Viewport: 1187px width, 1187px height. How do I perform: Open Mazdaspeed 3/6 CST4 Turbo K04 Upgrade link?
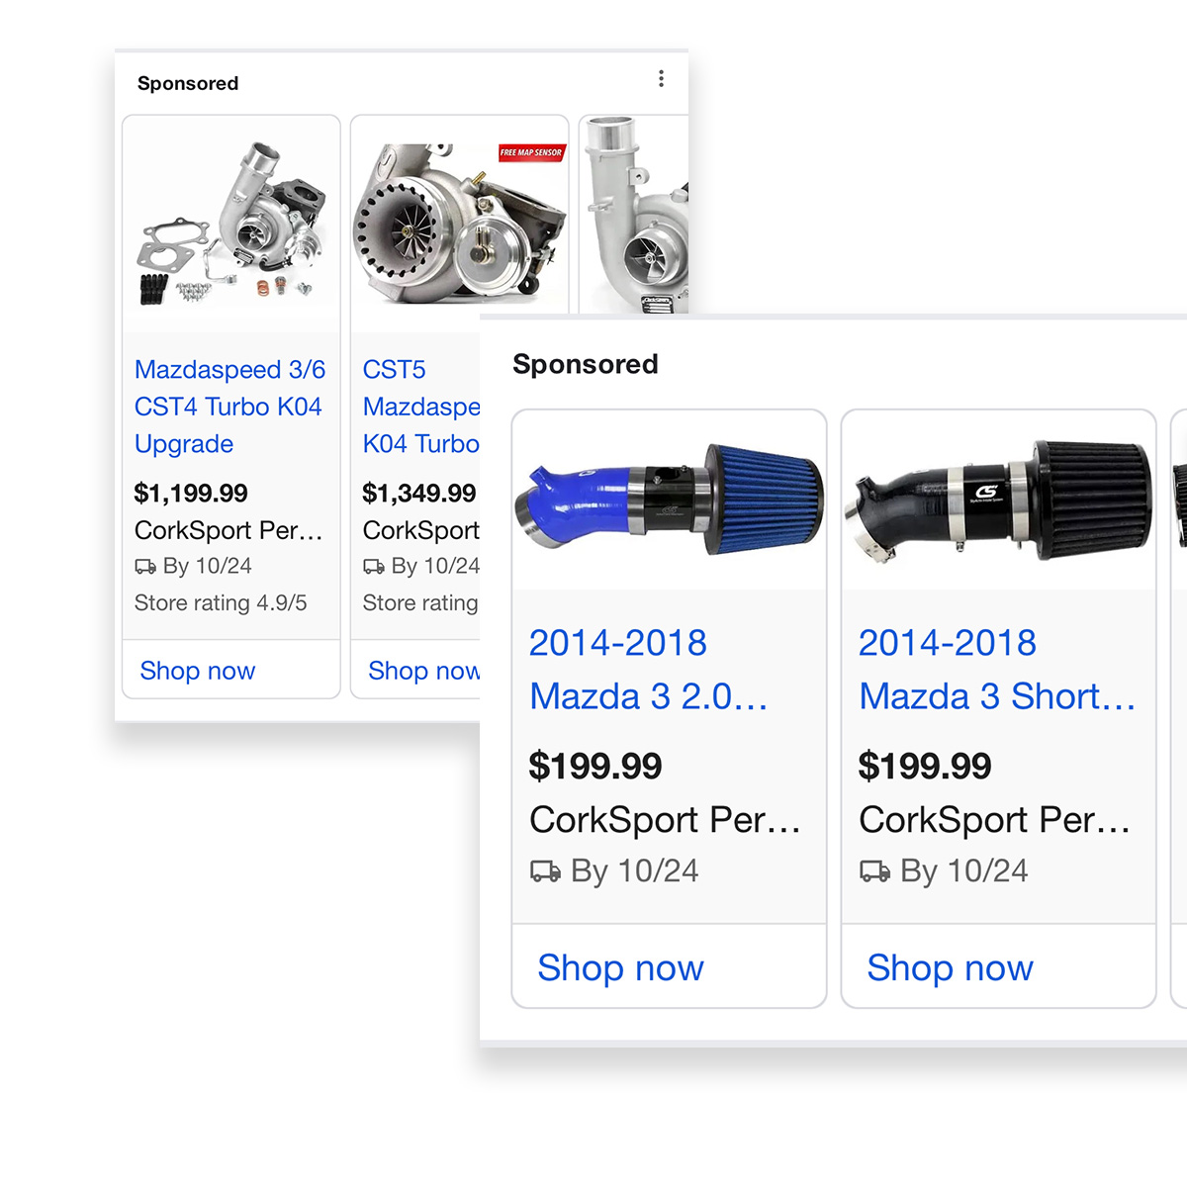tap(229, 407)
